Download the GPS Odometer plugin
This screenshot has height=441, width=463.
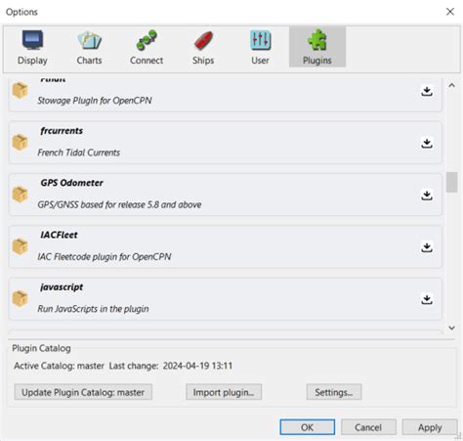click(427, 195)
